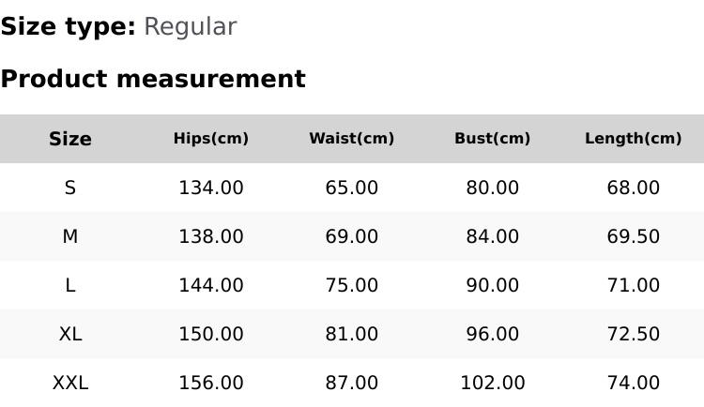Select the 156.00 hips measurement

pyautogui.click(x=211, y=383)
